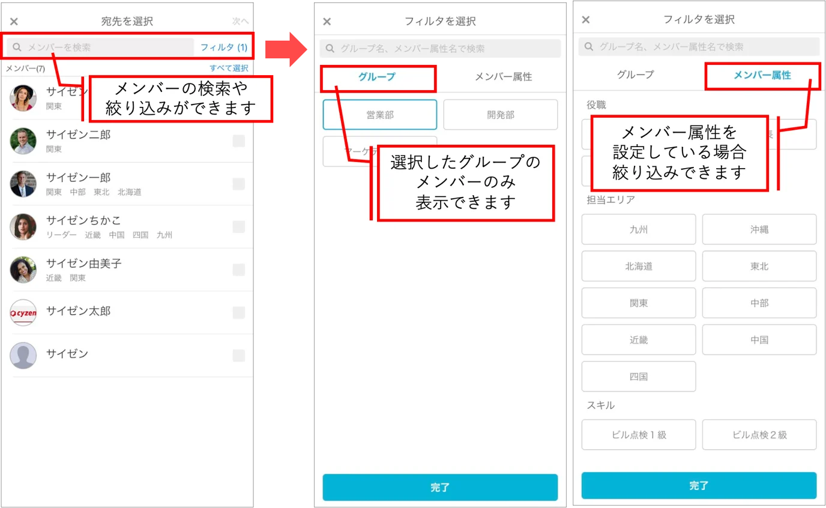Check the box next to サイゼン二郎

pyautogui.click(x=239, y=141)
